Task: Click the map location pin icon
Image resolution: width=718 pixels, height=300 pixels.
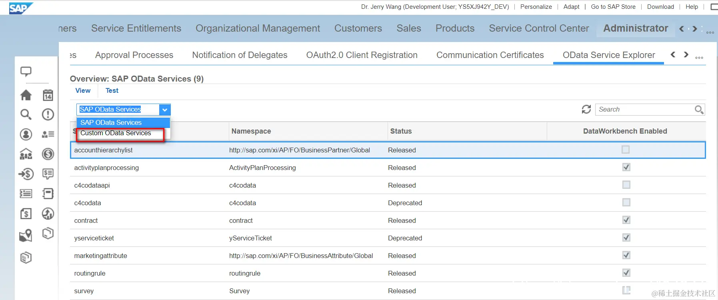Action: point(26,235)
